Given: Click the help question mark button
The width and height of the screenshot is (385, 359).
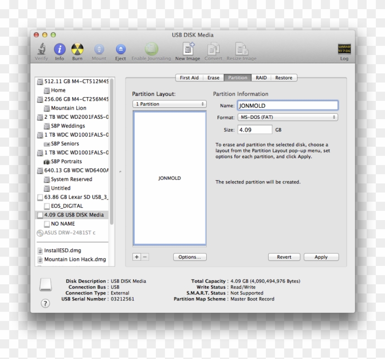Looking at the screenshot, I should tap(45, 303).
